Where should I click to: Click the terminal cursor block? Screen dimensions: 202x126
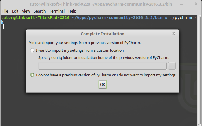click(x=2, y=27)
